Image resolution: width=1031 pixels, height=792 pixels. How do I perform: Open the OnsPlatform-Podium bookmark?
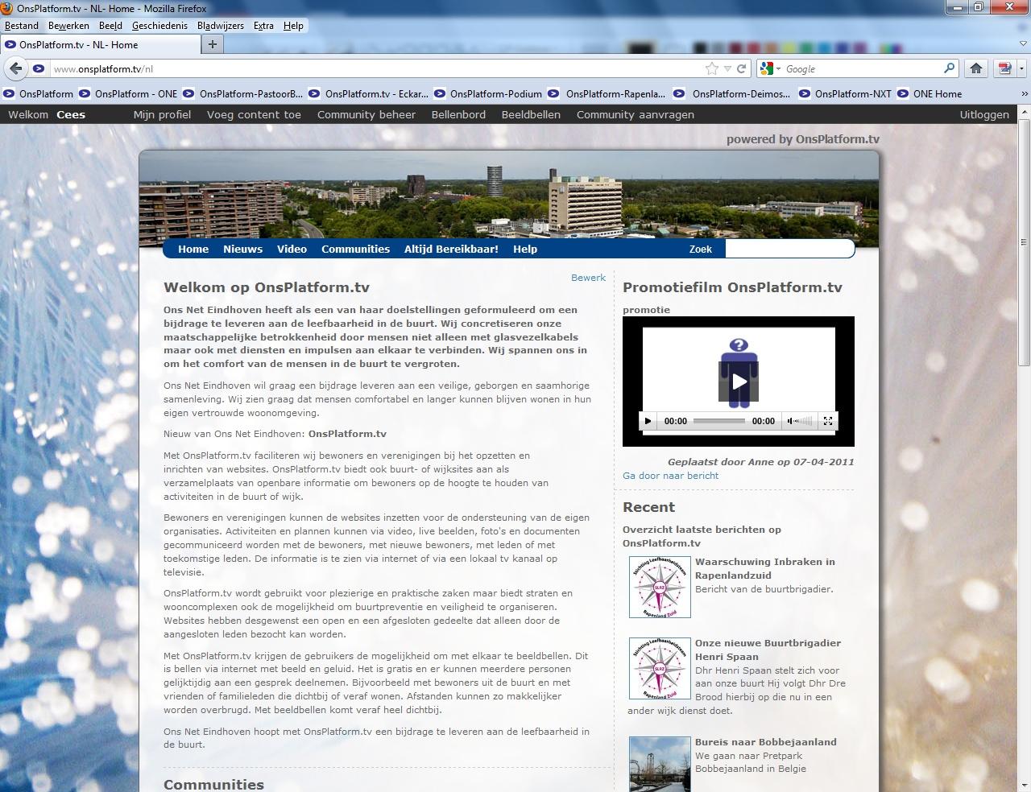coord(488,94)
